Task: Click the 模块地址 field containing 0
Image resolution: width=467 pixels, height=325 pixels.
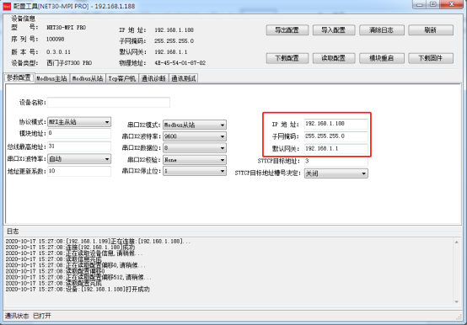Action: (79, 133)
